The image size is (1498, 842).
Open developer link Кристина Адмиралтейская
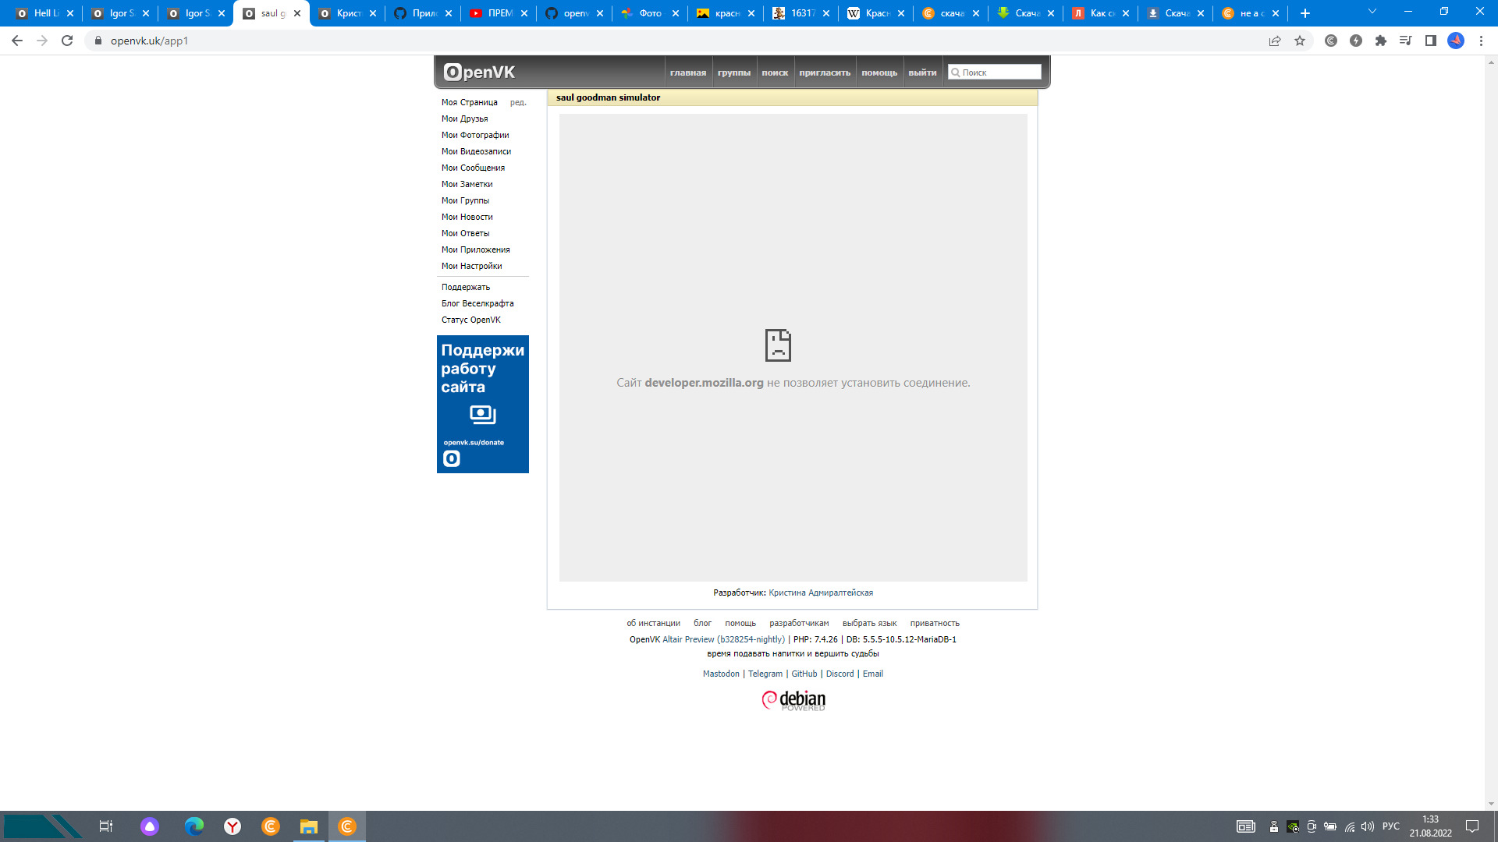tap(821, 593)
